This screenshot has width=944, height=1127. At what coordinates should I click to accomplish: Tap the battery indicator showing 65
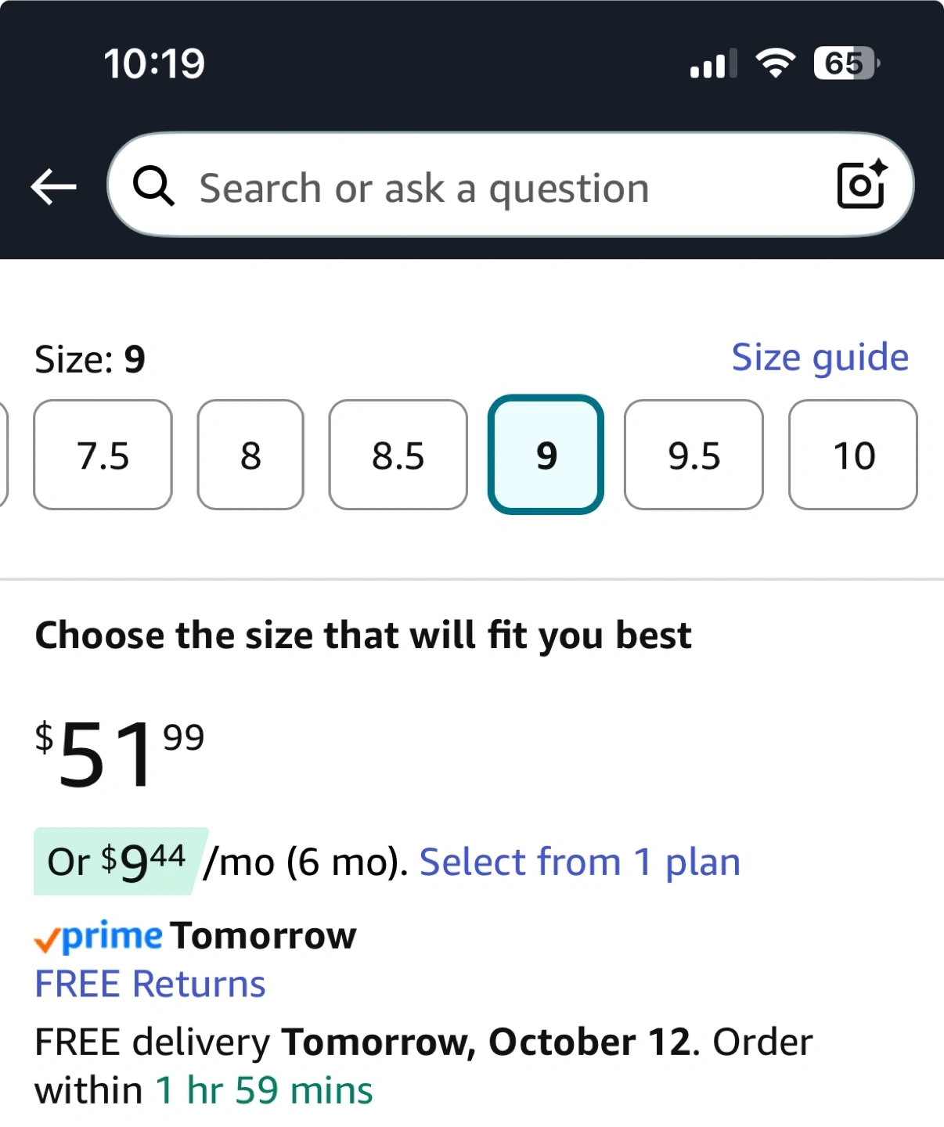click(847, 63)
